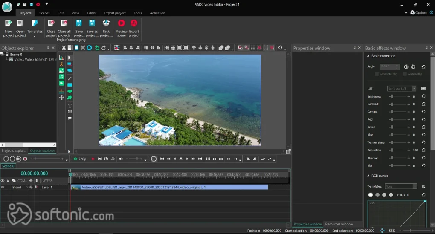435x234 pixels.
Task: Add an ellipse shape object
Action: point(70,91)
